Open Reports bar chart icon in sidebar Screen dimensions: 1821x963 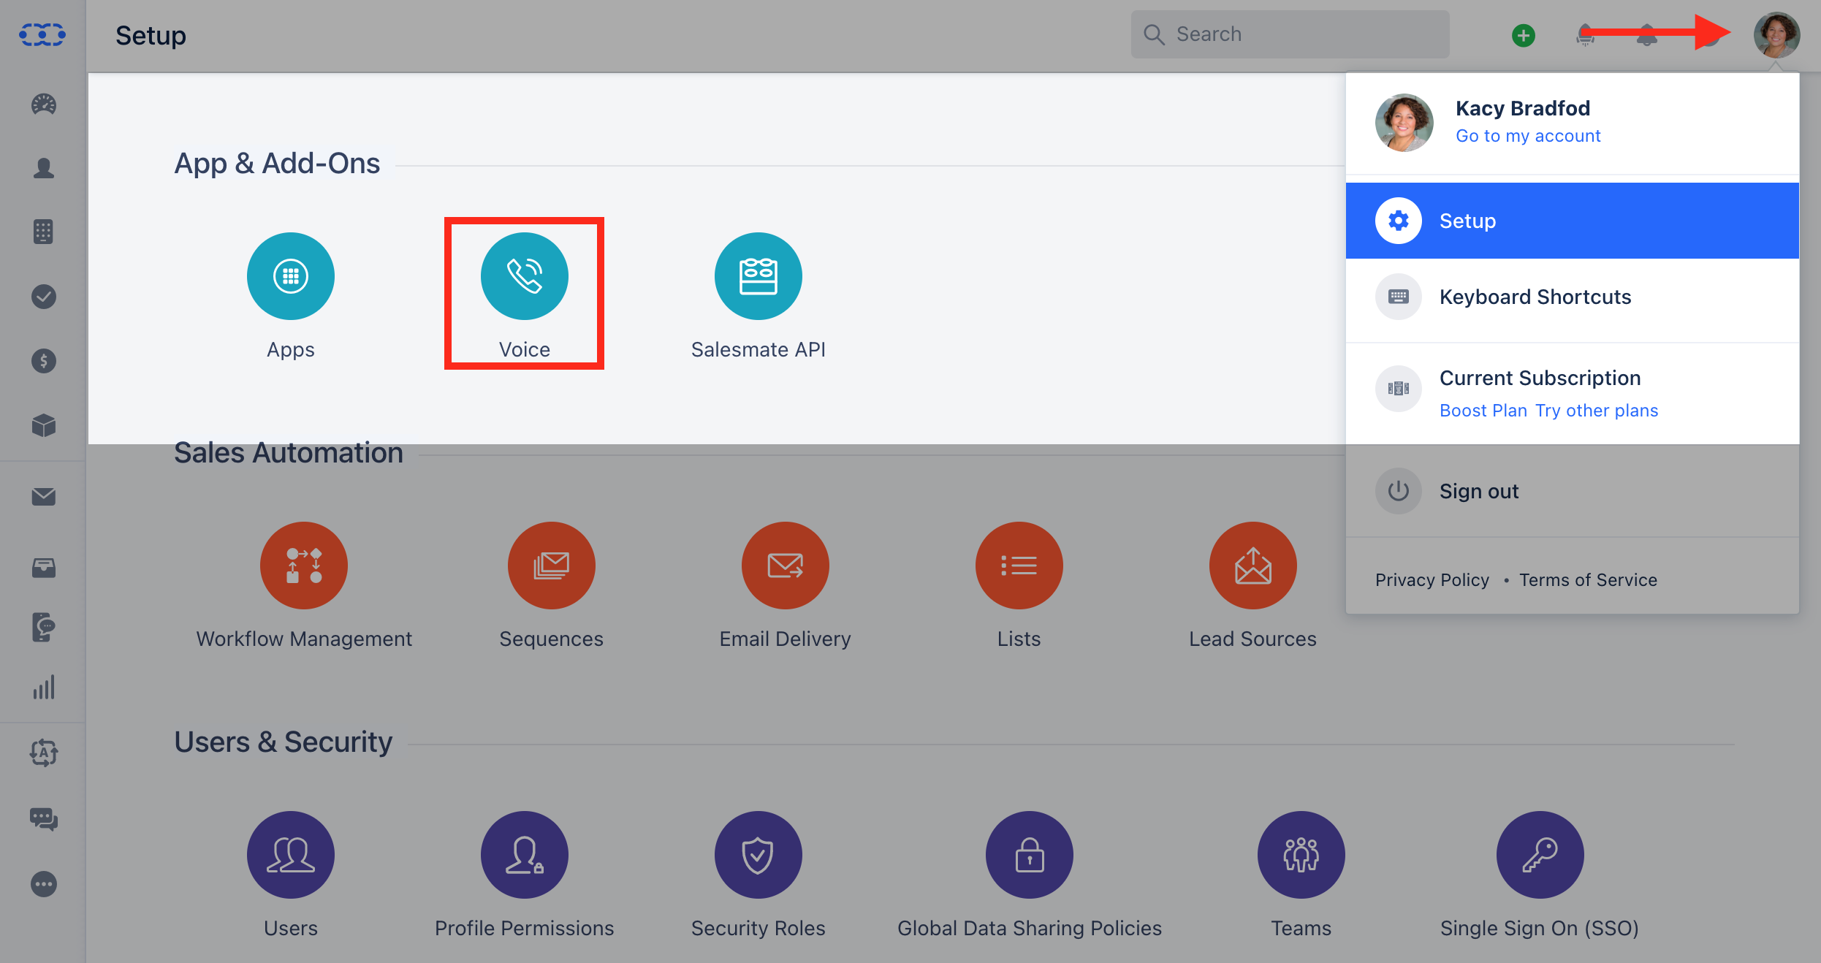pos(44,688)
